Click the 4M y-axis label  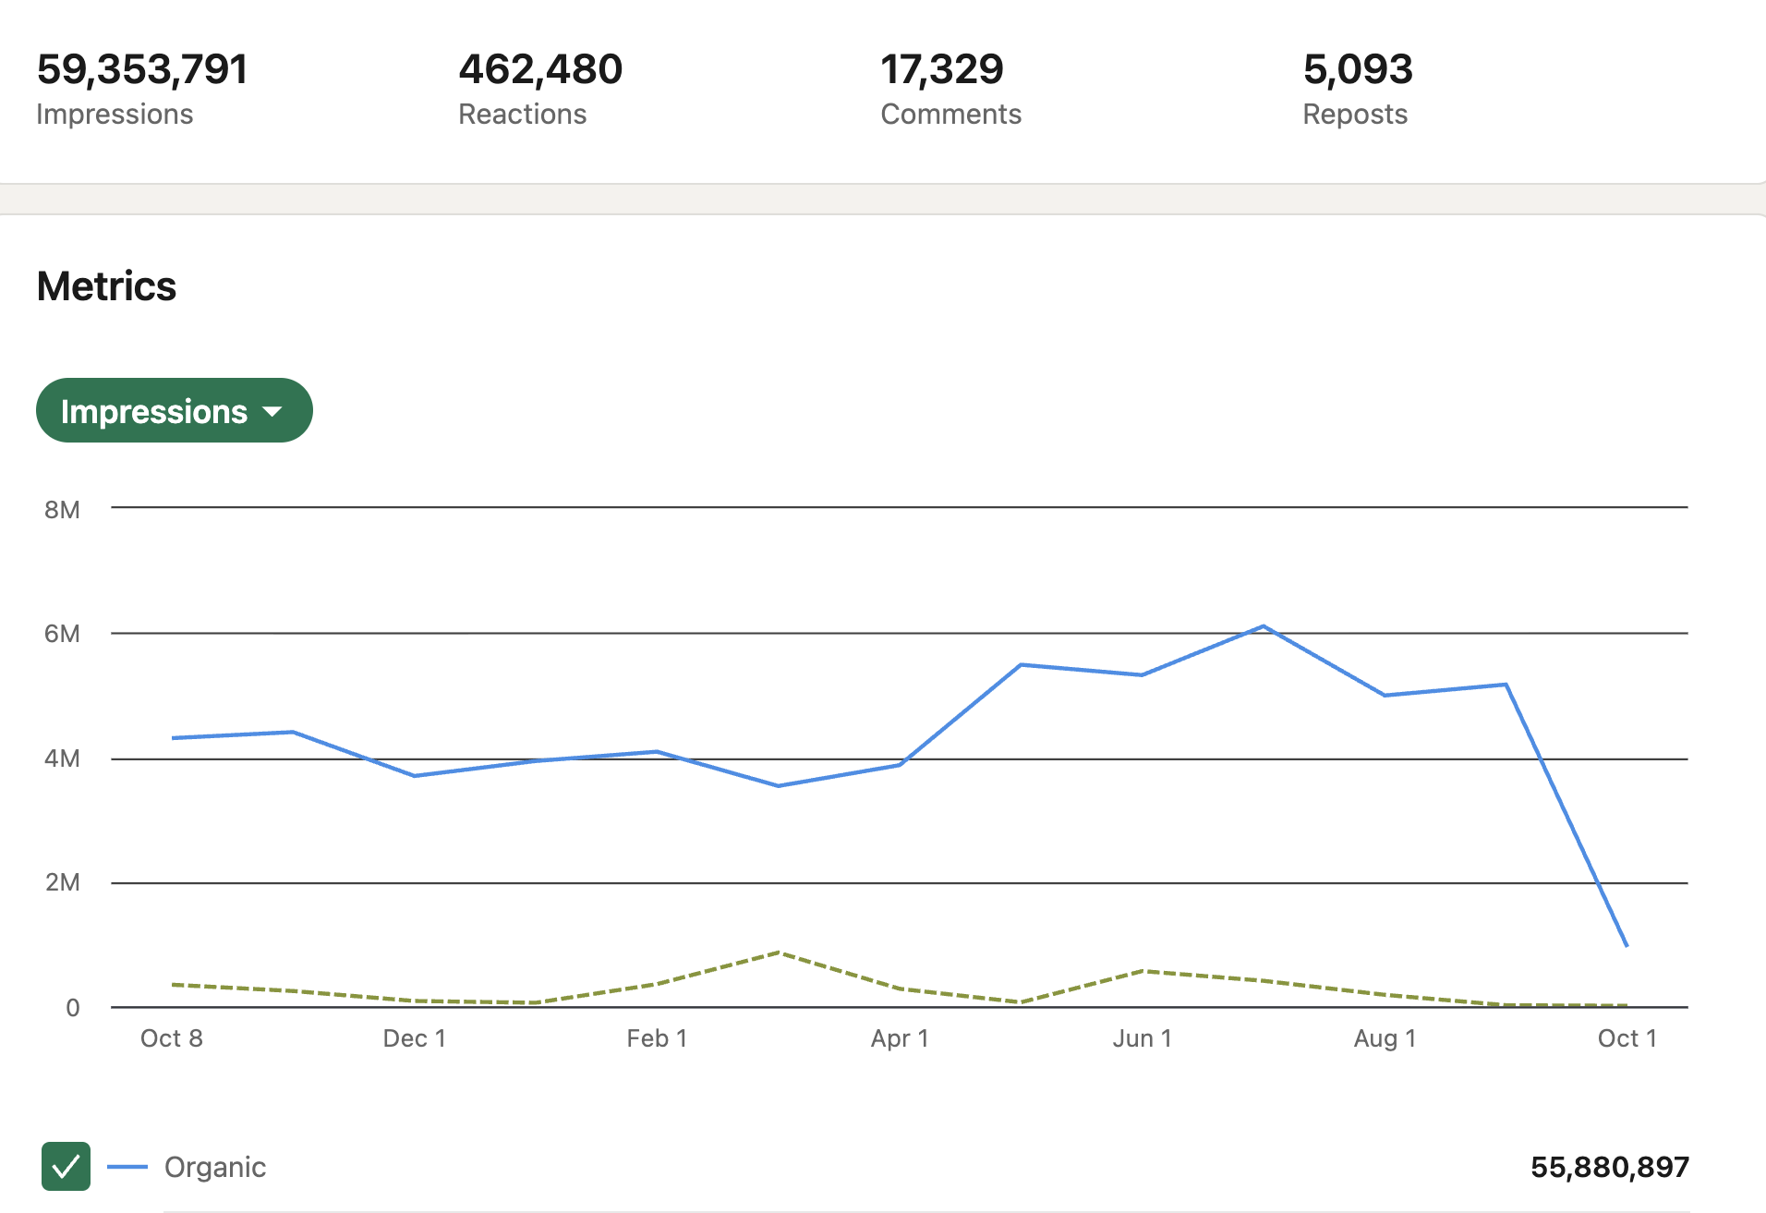click(62, 758)
